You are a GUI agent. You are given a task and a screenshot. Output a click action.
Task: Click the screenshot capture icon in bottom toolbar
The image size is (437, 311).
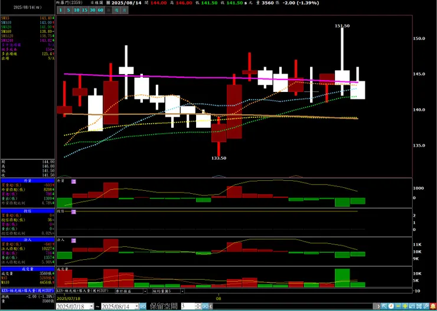pos(419,306)
